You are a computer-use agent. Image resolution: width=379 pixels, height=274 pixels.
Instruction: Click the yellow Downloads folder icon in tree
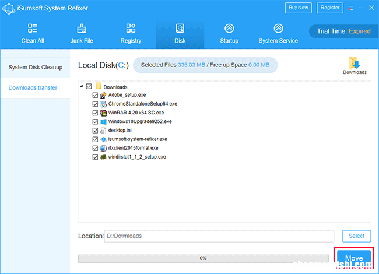point(98,86)
